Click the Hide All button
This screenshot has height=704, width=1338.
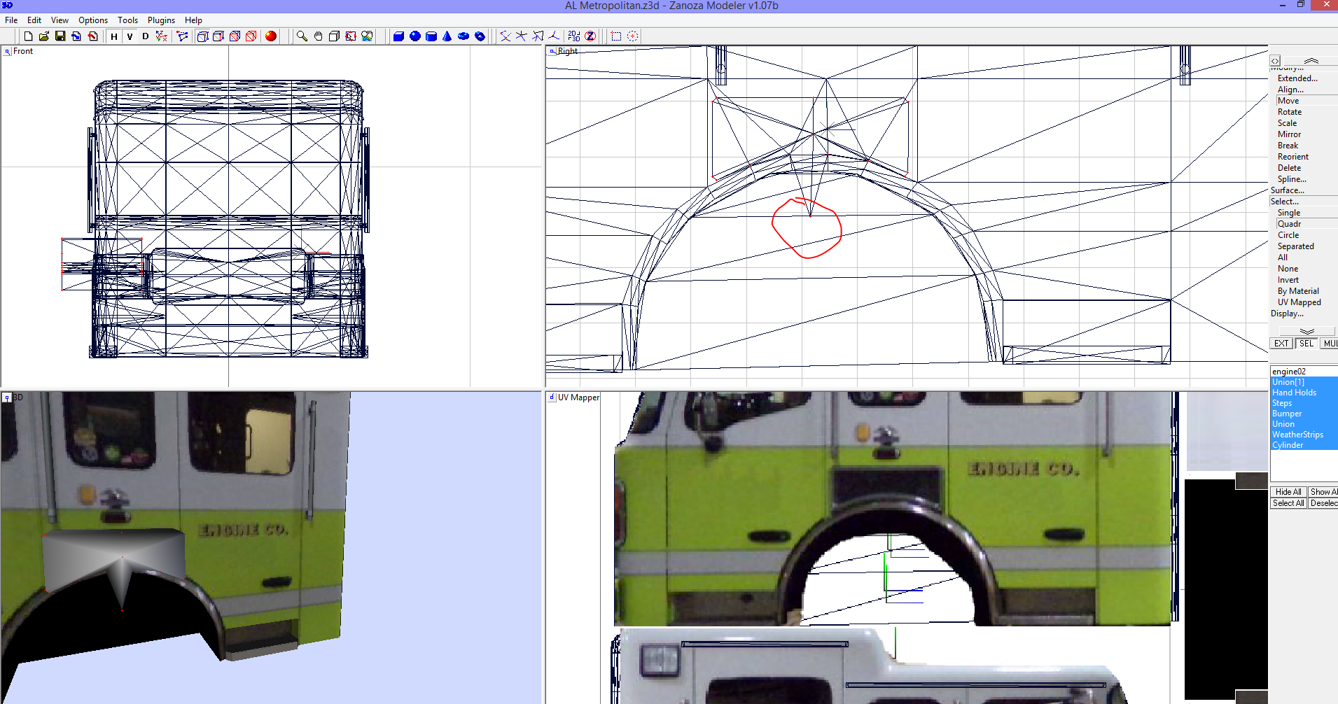click(x=1288, y=491)
